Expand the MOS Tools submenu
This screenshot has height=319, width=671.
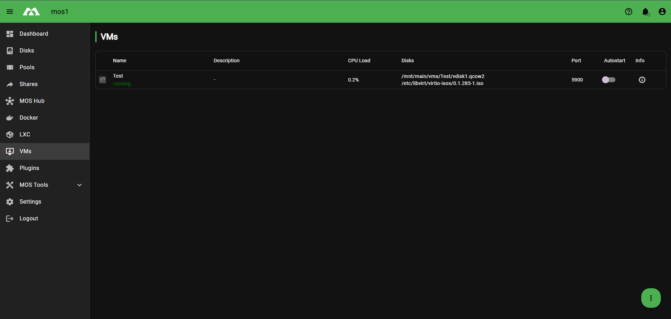79,185
